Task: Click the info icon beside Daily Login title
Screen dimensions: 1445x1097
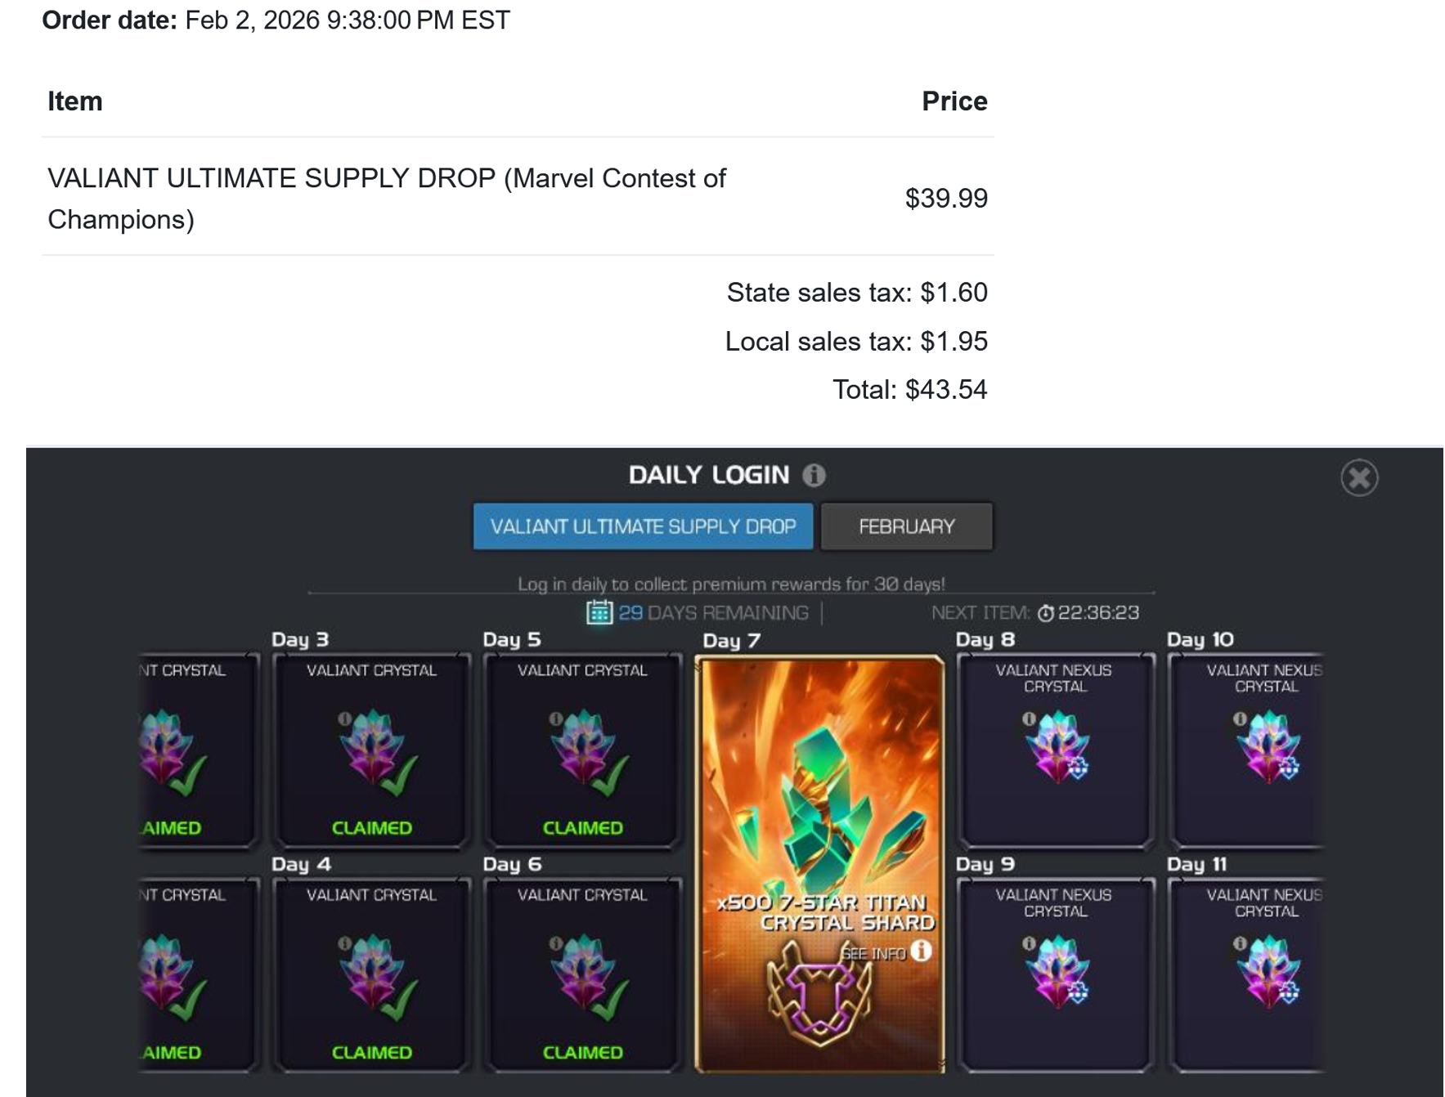Action: click(814, 475)
